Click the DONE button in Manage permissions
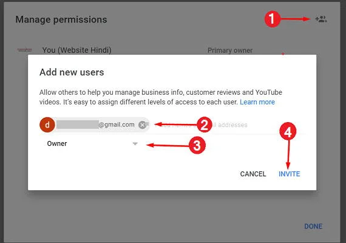 313,226
